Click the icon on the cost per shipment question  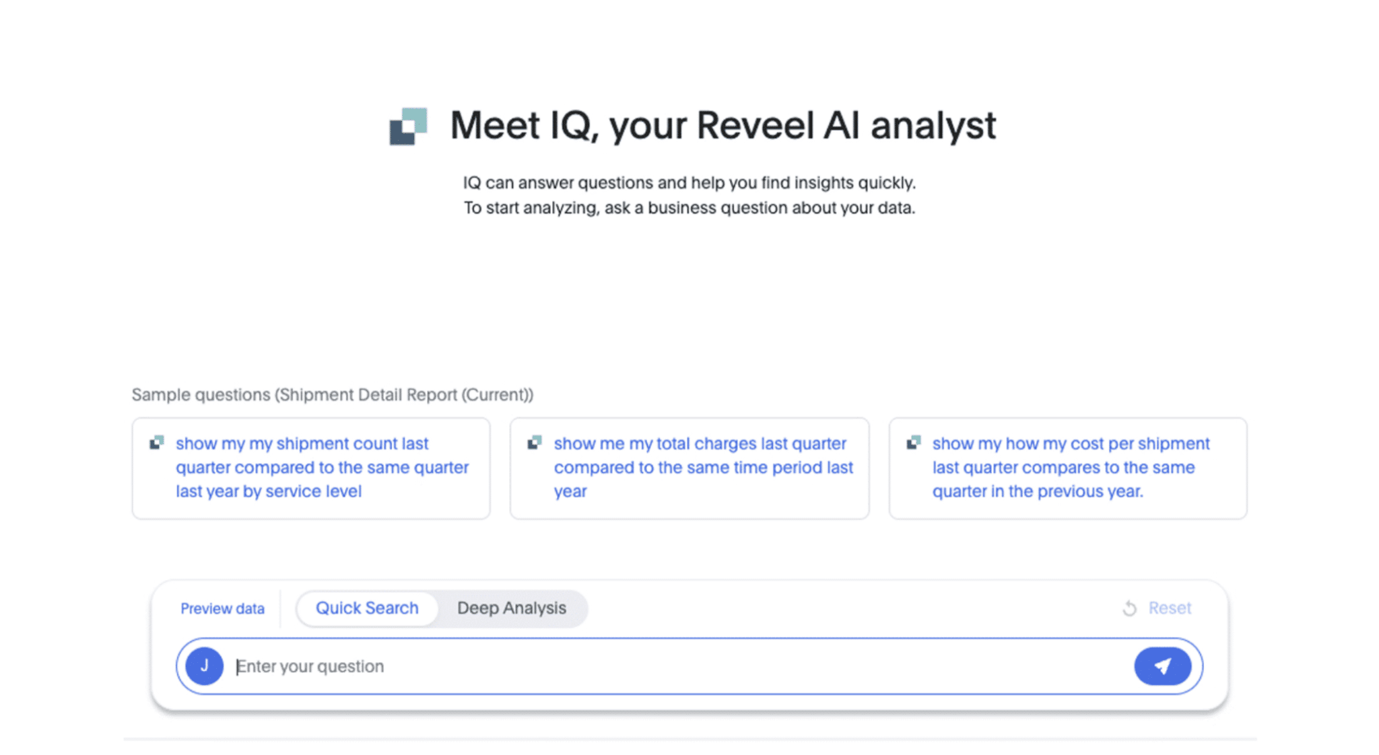pyautogui.click(x=914, y=443)
